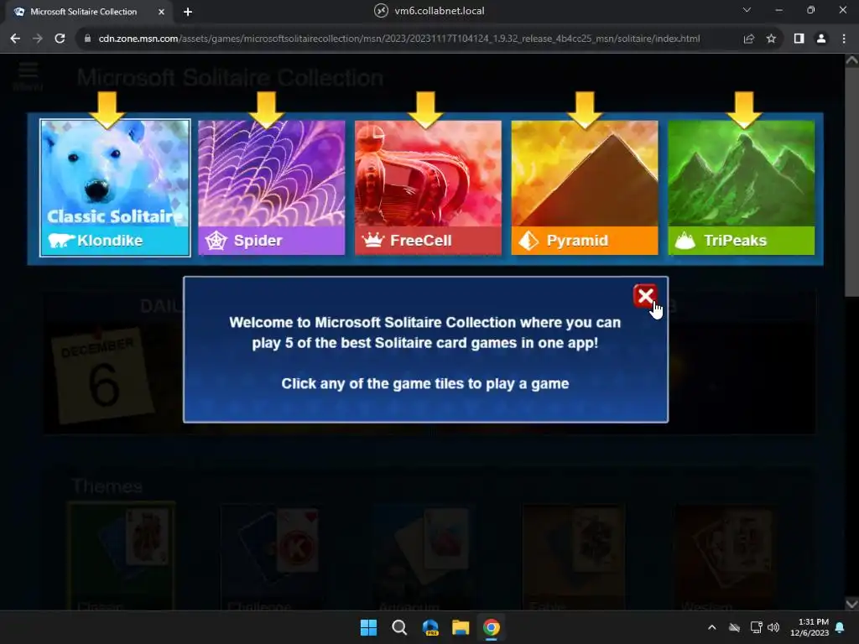Toggle the browser side panel

coord(799,39)
